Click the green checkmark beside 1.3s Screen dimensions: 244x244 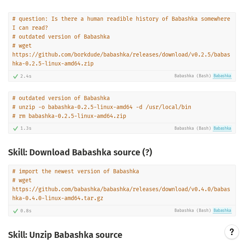[x=15, y=129]
